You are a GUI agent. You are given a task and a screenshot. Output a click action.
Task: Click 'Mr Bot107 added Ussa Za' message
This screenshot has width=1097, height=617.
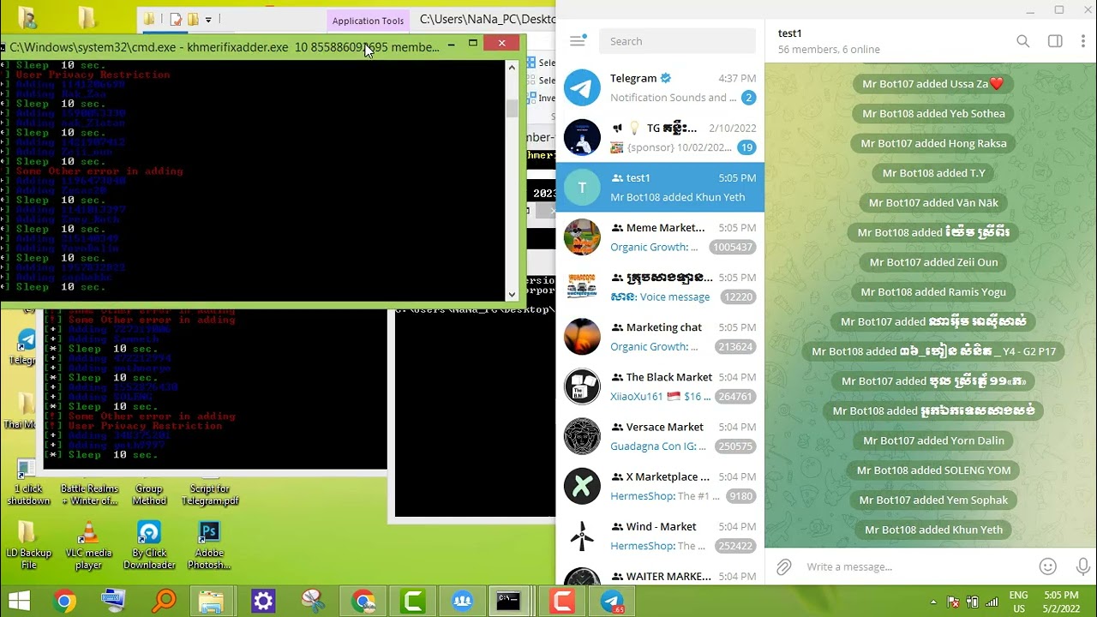click(x=933, y=84)
